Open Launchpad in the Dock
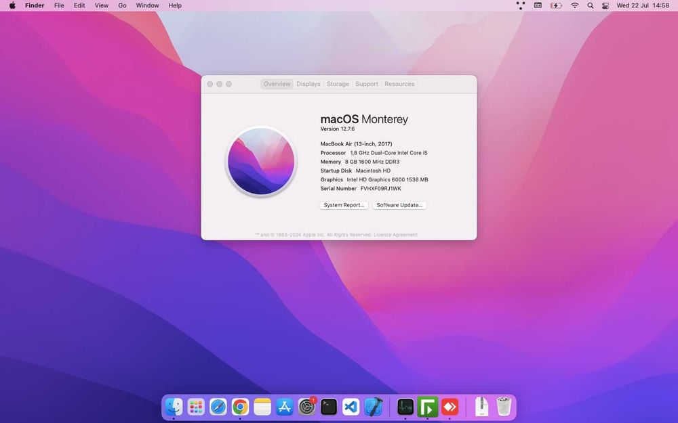 [196, 407]
